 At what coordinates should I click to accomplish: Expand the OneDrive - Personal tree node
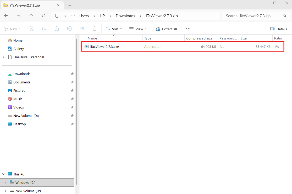pyautogui.click(x=3, y=57)
